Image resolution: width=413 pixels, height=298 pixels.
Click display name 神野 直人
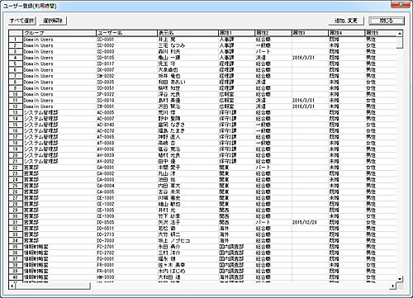[169, 137]
